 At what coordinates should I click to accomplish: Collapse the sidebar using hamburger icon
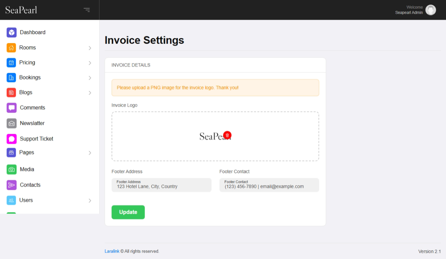coord(87,10)
